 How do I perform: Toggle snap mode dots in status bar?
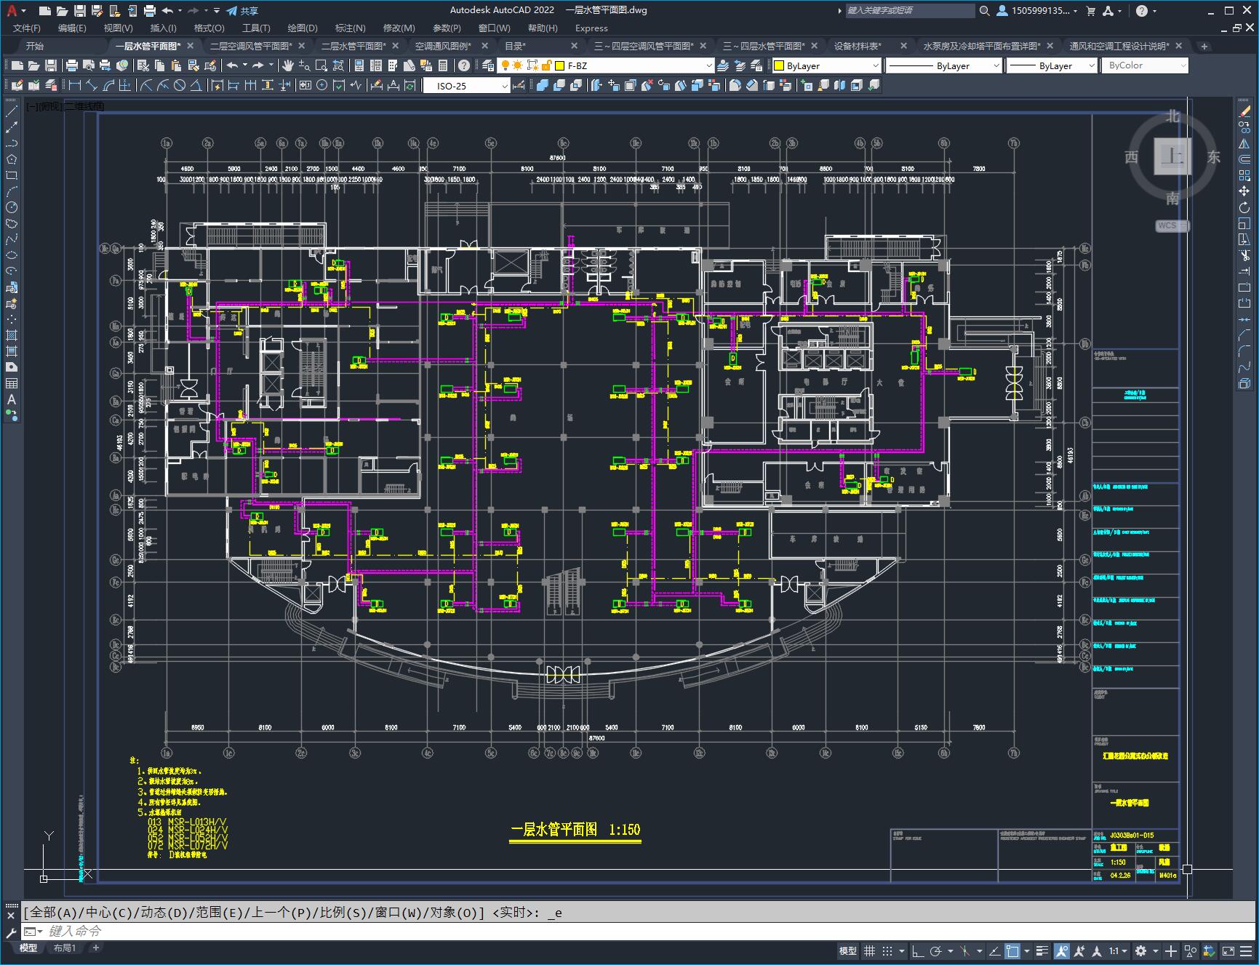click(887, 950)
